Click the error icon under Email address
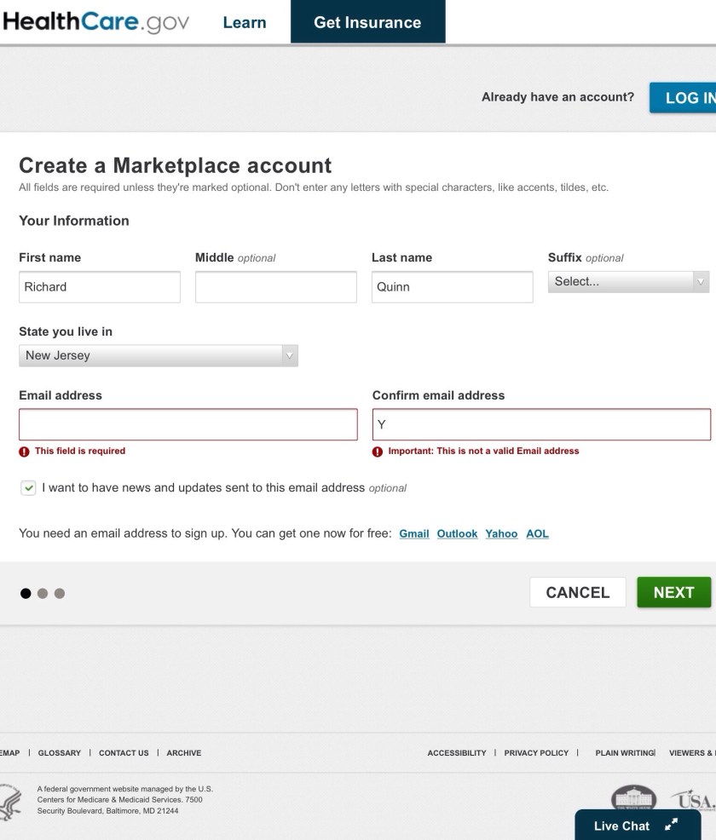716x840 pixels. point(24,452)
